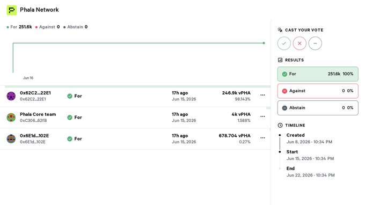Select the Against result bar
Screen dimensions: 365x205
[318, 91]
